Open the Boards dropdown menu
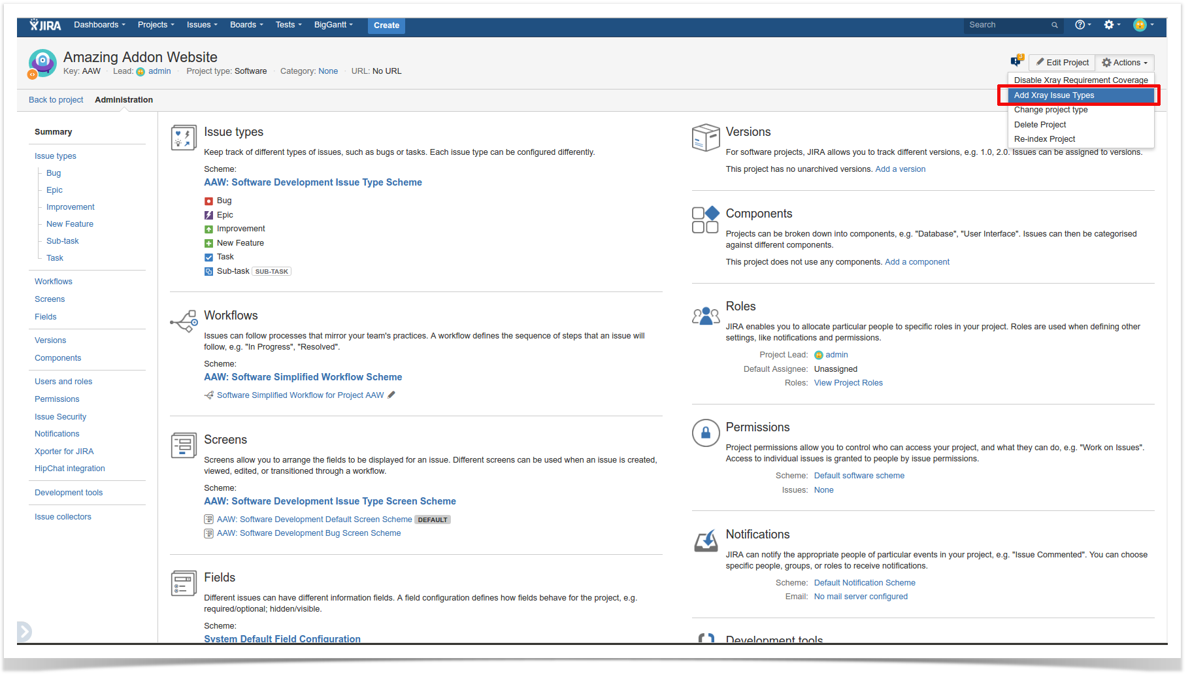This screenshot has height=677, width=1190. point(246,25)
